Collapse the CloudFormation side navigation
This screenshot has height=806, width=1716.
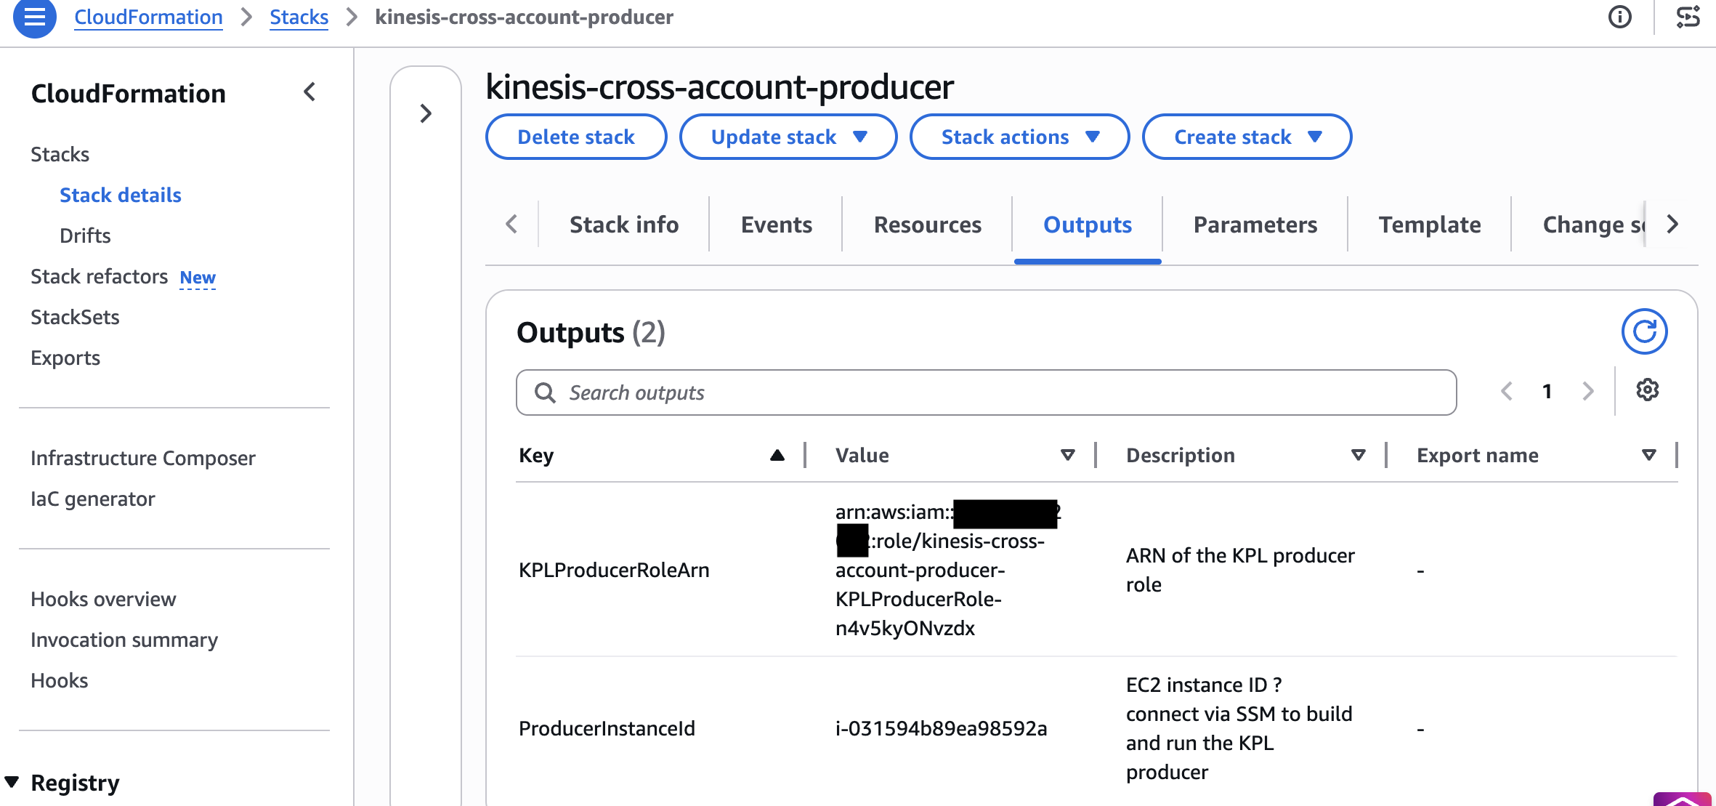[x=309, y=92]
